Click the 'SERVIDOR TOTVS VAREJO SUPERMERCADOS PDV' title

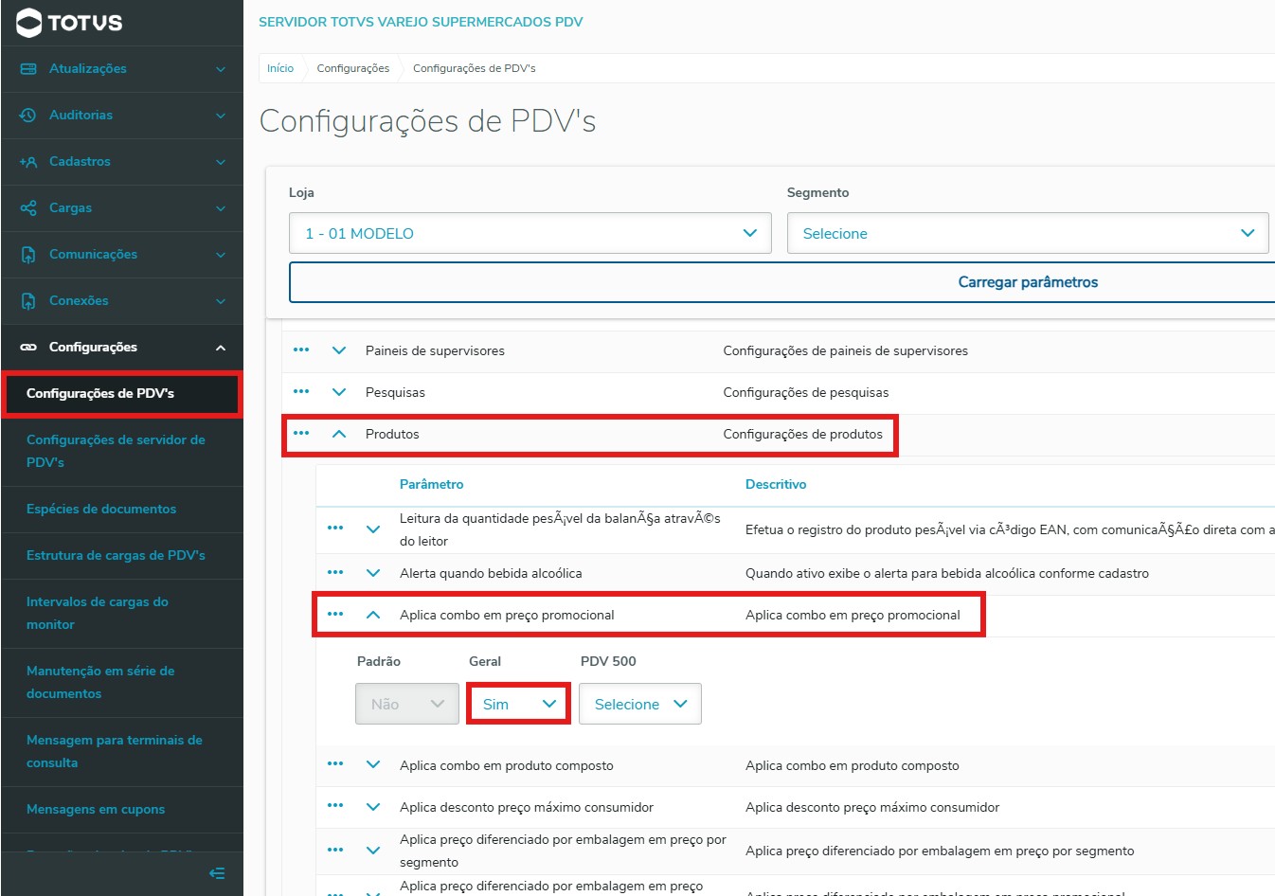point(421,22)
